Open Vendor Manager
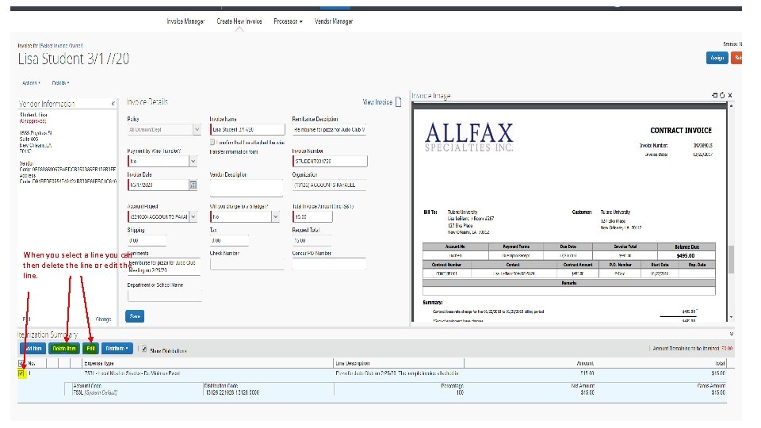Screen dimensions: 761x428 point(334,21)
